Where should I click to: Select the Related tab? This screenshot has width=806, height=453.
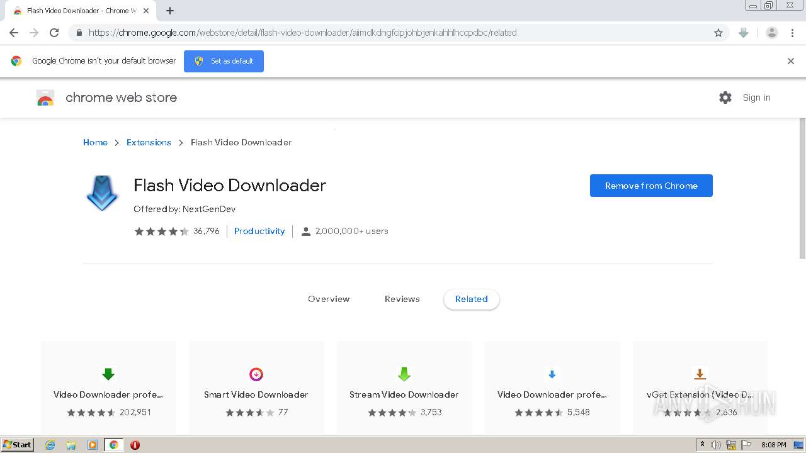[x=472, y=299]
